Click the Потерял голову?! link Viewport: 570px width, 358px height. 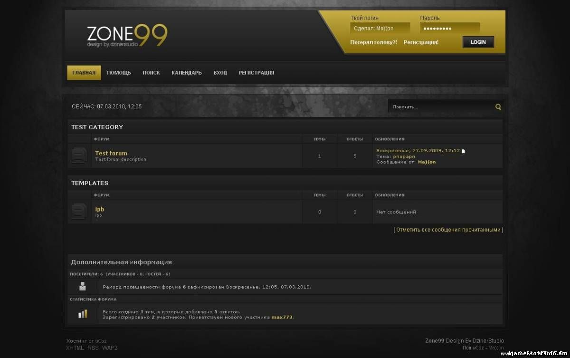coord(373,42)
